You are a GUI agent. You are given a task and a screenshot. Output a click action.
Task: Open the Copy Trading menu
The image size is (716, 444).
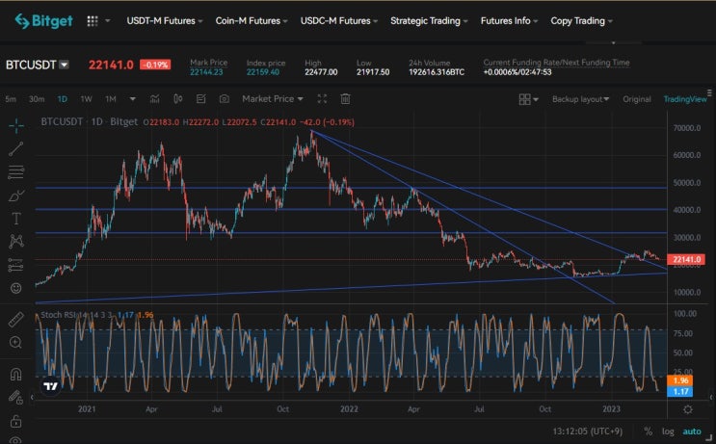click(x=581, y=21)
